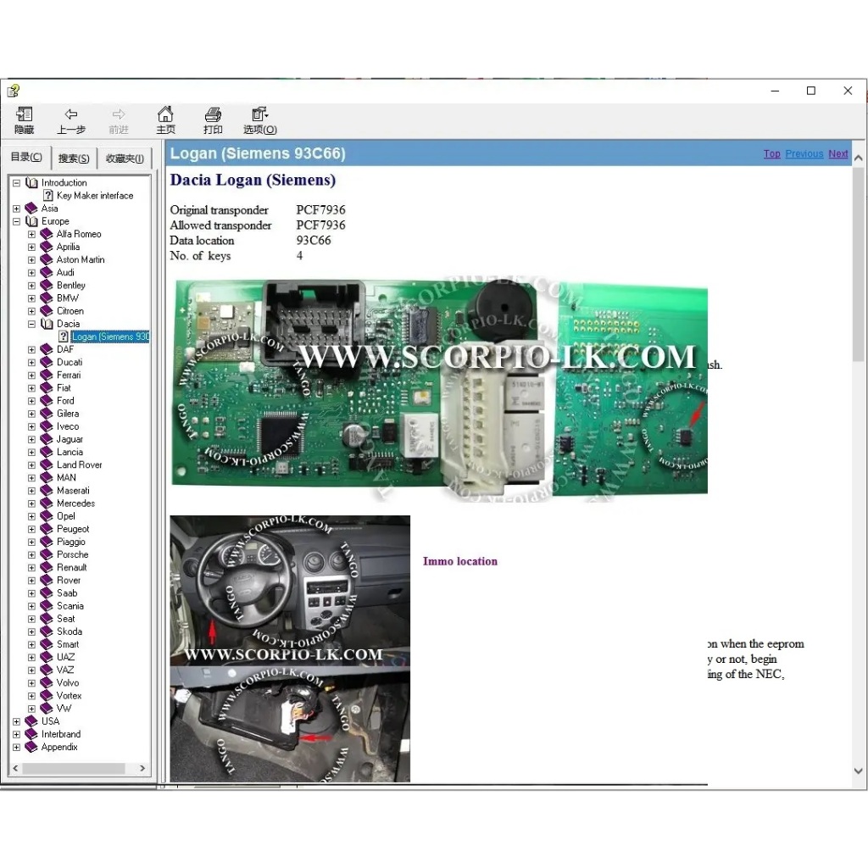This screenshot has height=868, width=868.
Task: Click the content pane vertical scrollbar thumb
Action: [858, 264]
